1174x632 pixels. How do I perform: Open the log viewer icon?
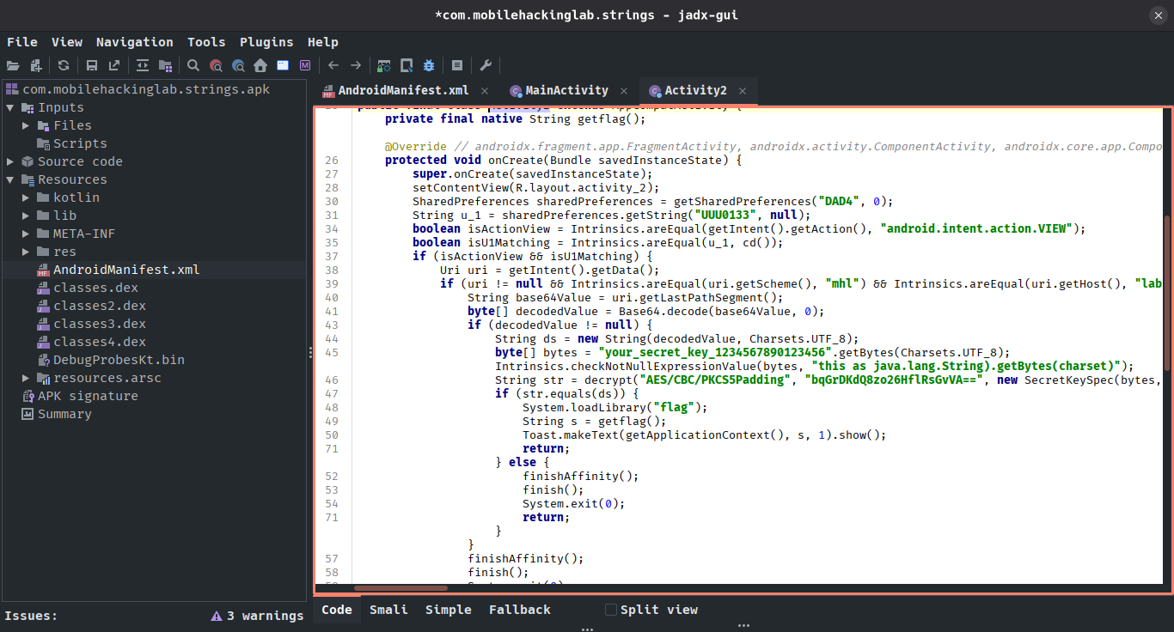[457, 65]
